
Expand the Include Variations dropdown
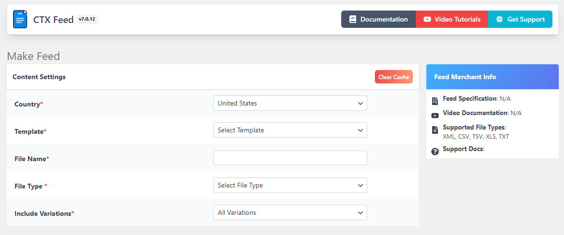(x=290, y=212)
